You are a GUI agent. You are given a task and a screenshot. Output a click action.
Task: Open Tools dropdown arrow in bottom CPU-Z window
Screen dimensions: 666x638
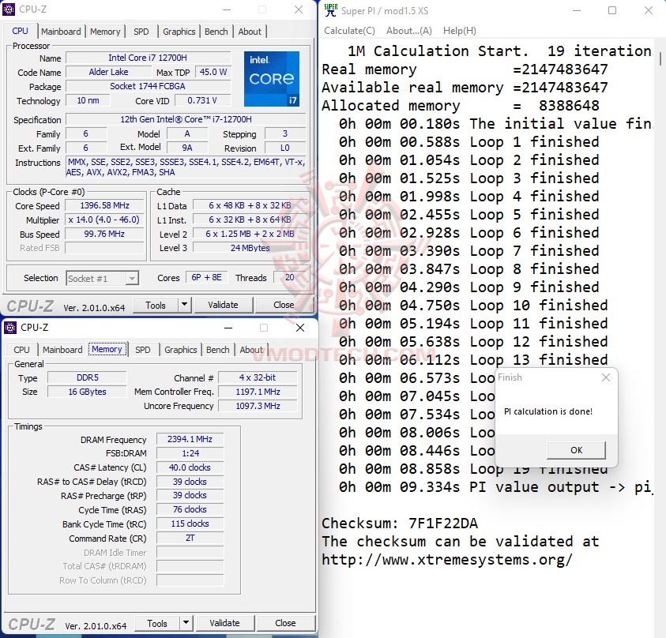point(186,623)
